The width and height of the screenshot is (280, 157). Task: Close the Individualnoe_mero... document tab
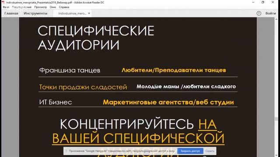point(89,14)
